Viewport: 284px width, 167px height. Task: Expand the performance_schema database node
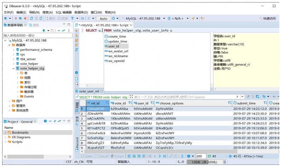pos(13,50)
